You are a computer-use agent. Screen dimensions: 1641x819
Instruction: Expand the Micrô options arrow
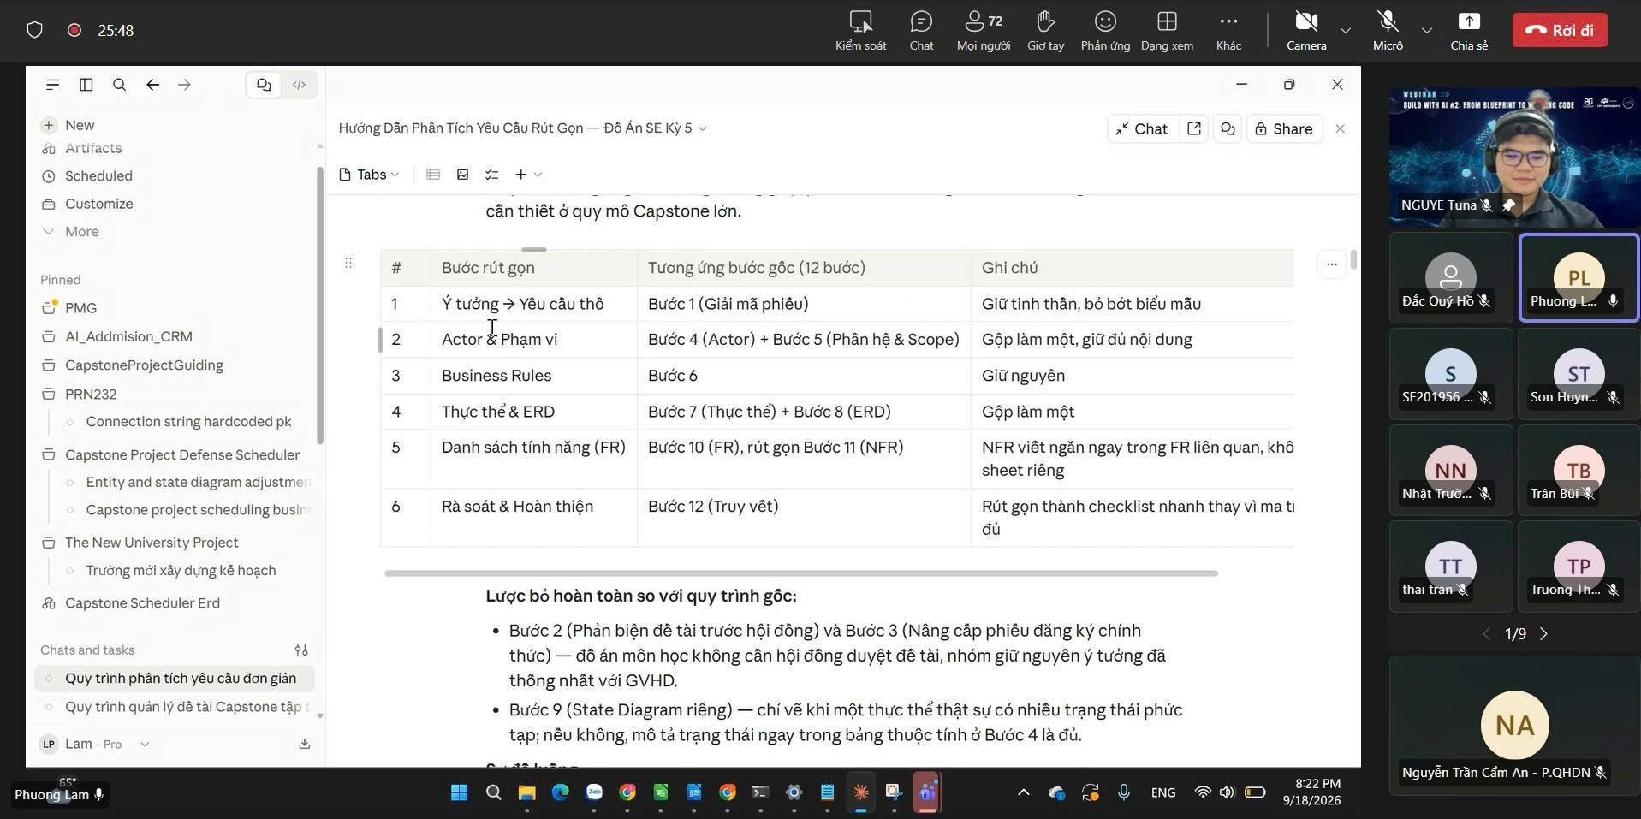point(1427,30)
